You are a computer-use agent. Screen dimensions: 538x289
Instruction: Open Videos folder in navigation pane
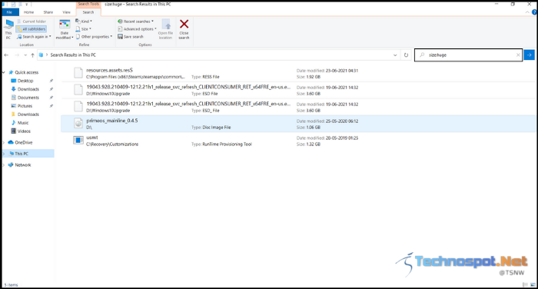(x=24, y=131)
